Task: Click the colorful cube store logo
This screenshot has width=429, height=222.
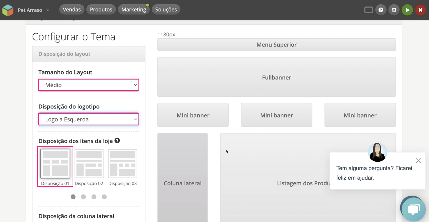Action: pos(8,10)
